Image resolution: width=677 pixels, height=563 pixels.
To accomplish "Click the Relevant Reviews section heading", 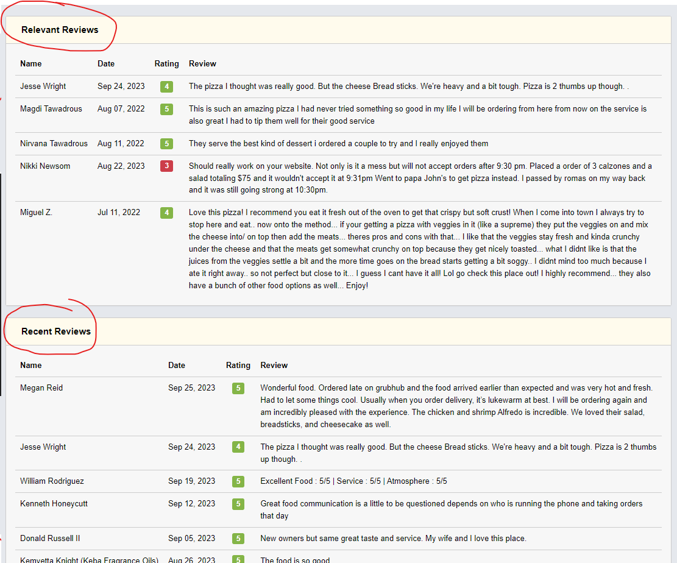I will [x=60, y=30].
